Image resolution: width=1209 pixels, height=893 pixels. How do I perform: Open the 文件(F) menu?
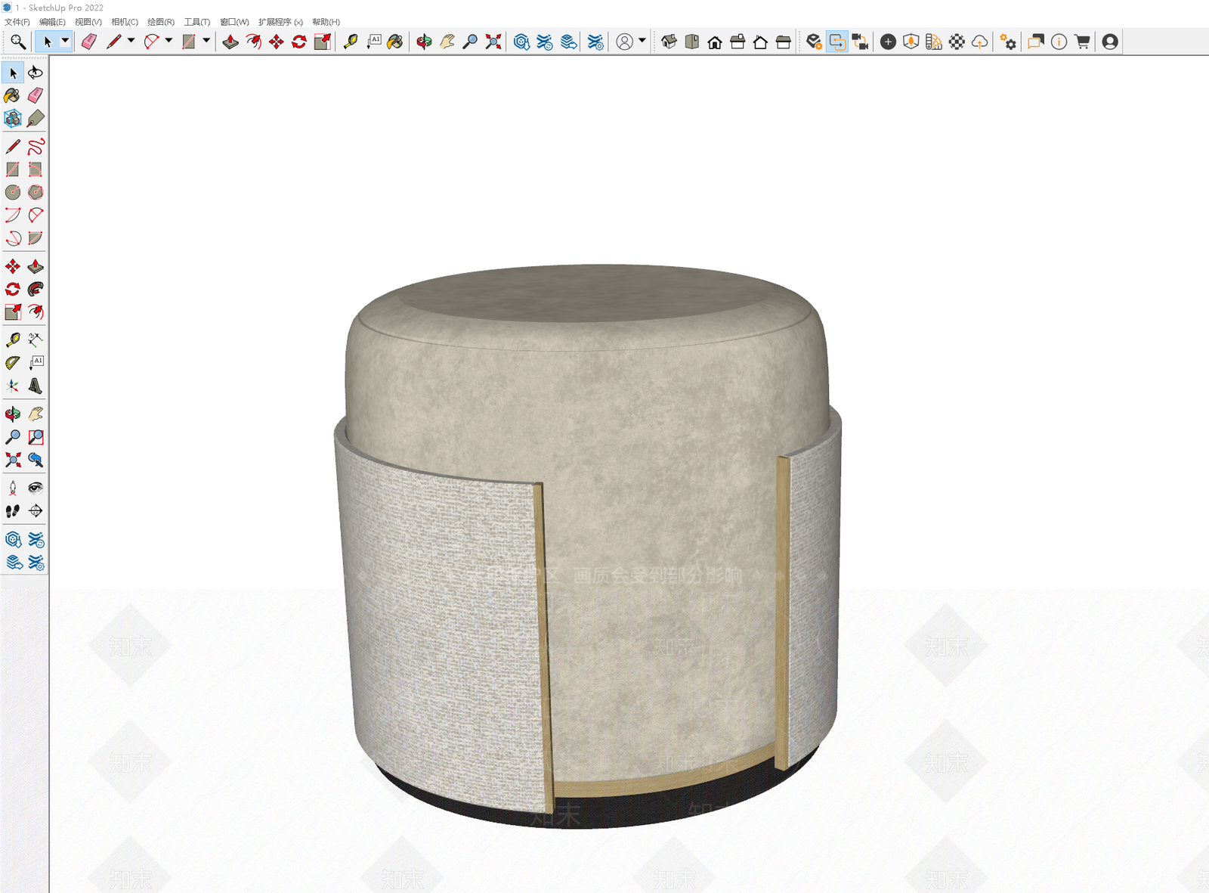[x=17, y=22]
